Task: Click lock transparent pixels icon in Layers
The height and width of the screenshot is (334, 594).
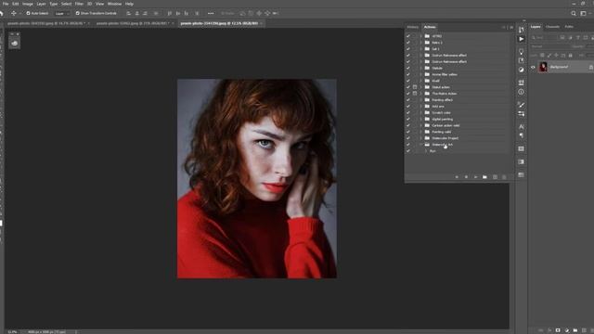Action: (542, 56)
